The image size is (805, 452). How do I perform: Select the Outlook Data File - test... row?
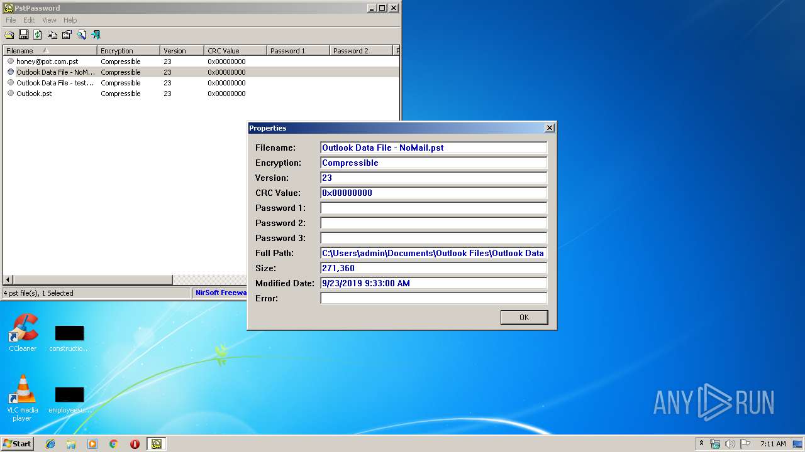201,83
